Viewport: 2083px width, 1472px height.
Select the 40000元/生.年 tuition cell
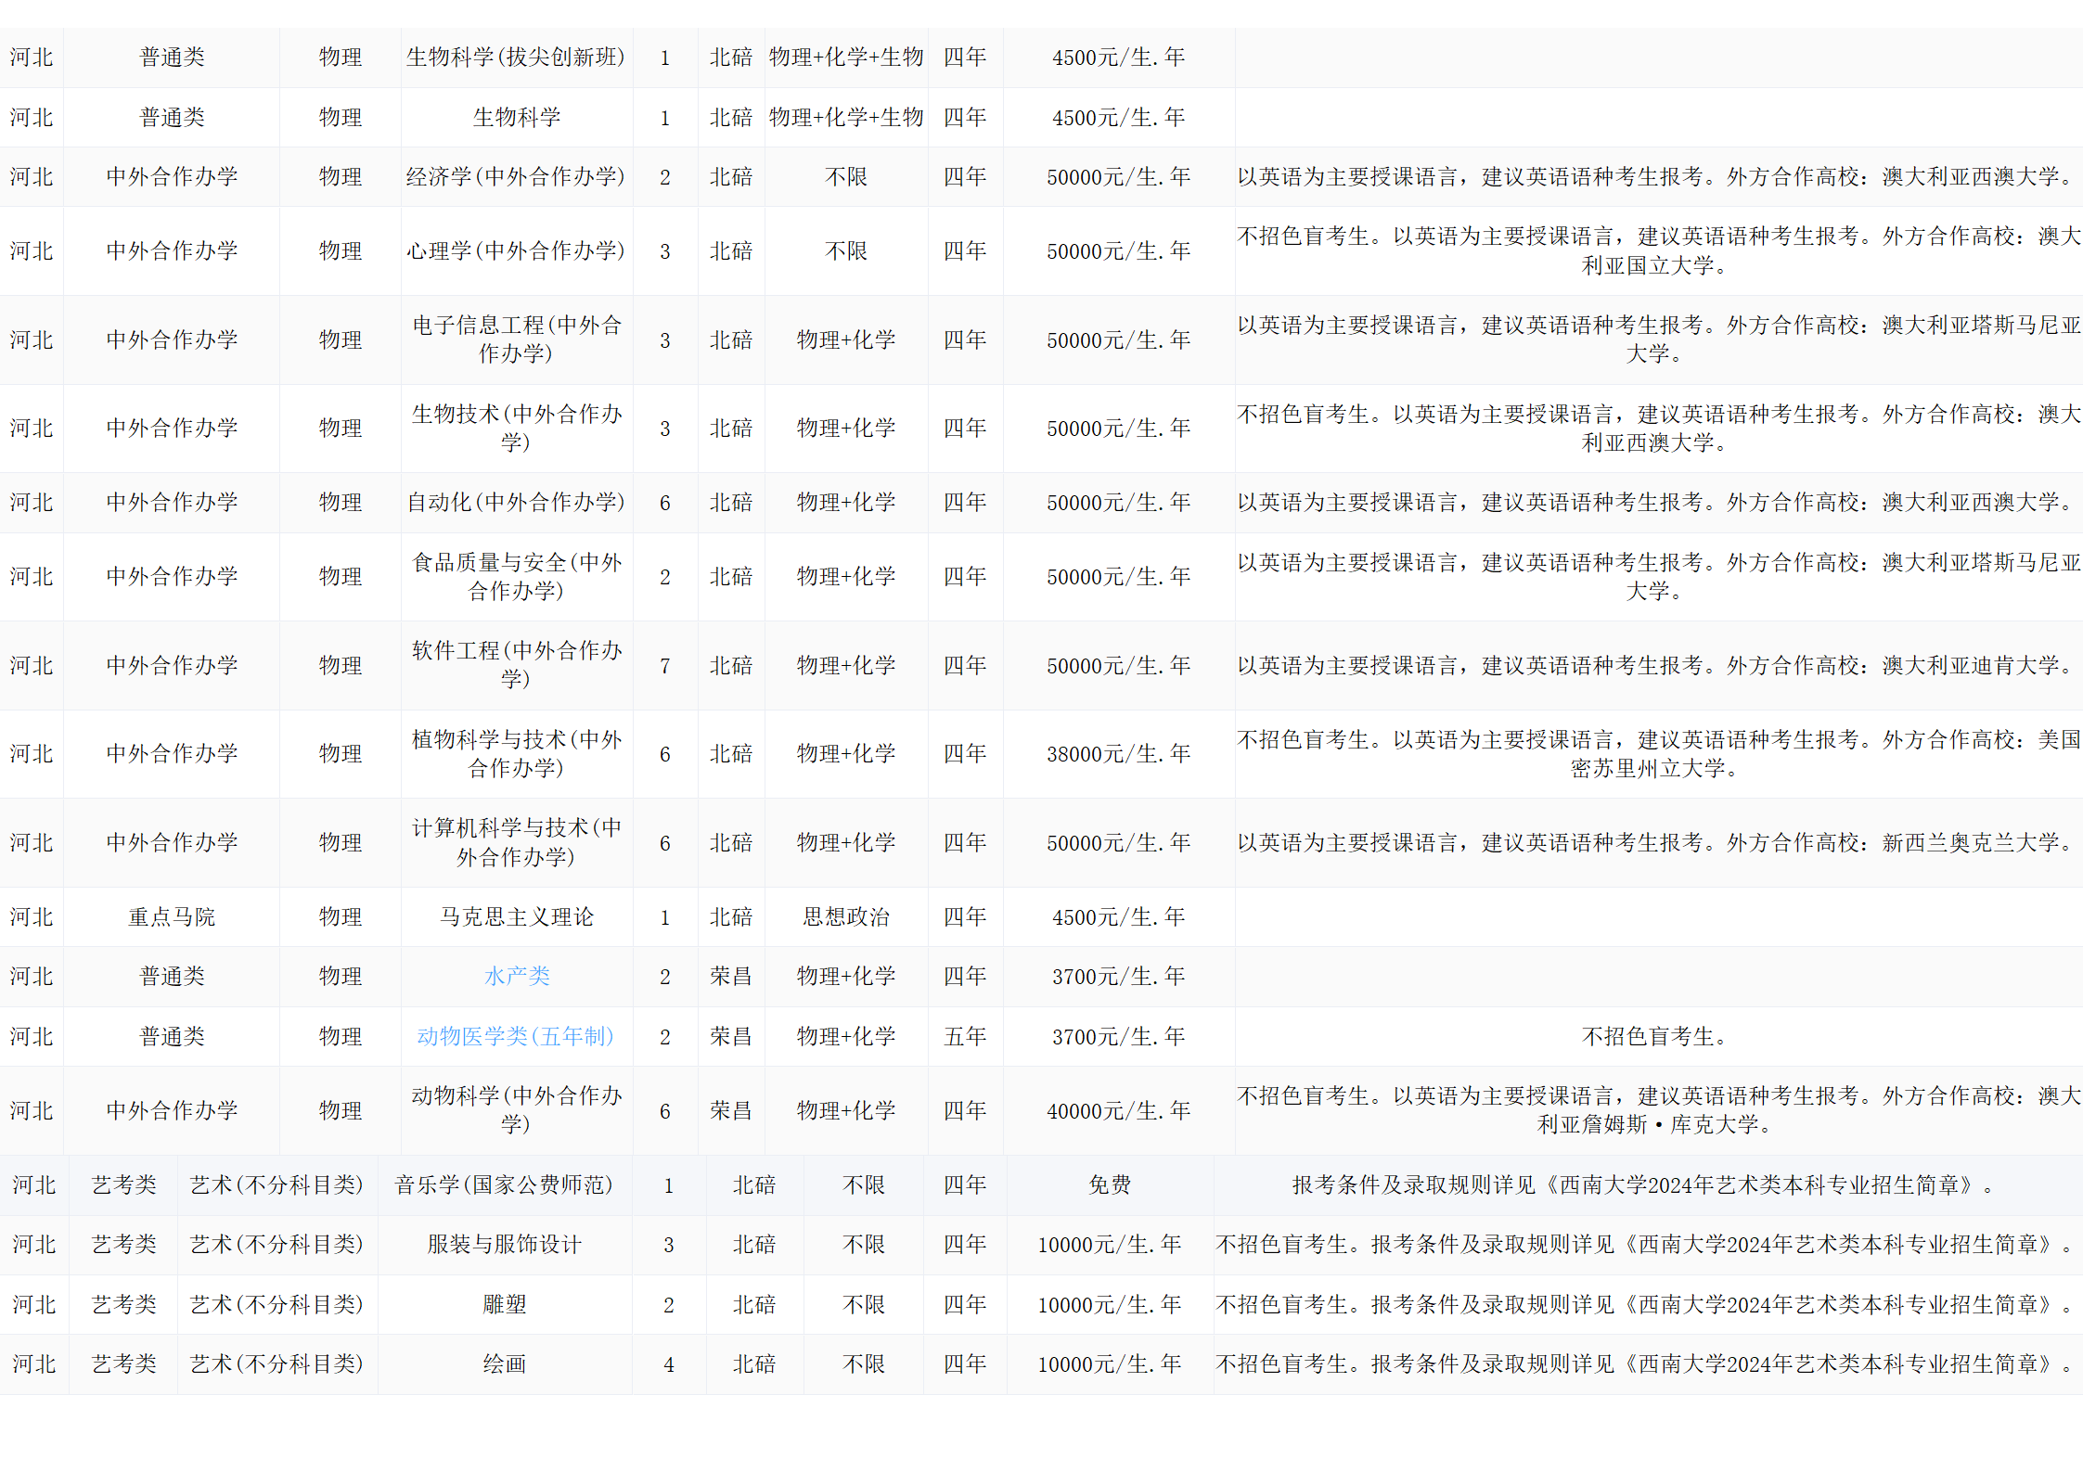click(1118, 1110)
